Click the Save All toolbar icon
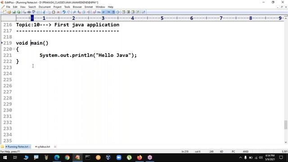This screenshot has width=288, height=162. click(18, 12)
